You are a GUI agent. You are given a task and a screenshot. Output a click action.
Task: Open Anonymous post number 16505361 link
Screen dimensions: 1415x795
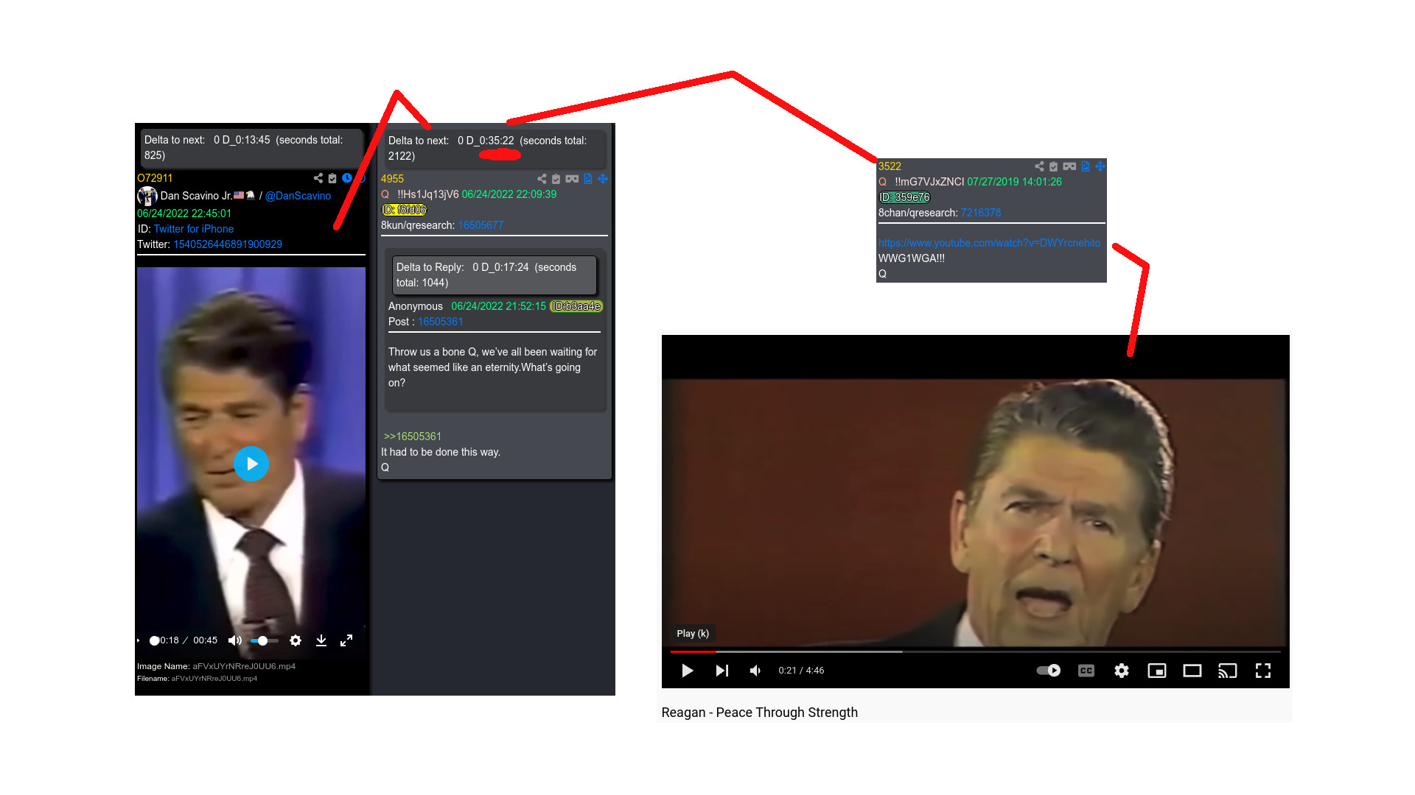click(441, 322)
